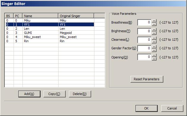Sort by the Name column header
This screenshot has width=187, height=116.
(40, 16)
